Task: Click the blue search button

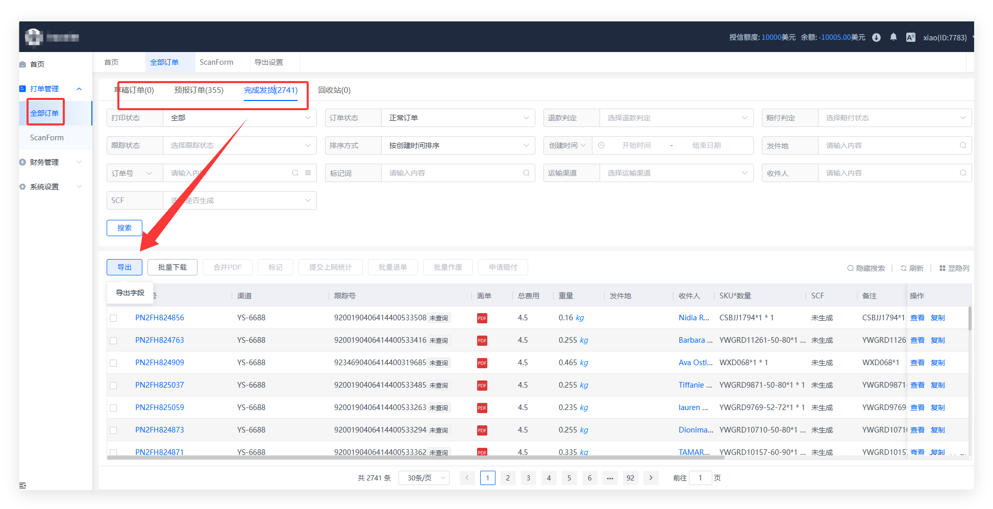Action: tap(125, 228)
